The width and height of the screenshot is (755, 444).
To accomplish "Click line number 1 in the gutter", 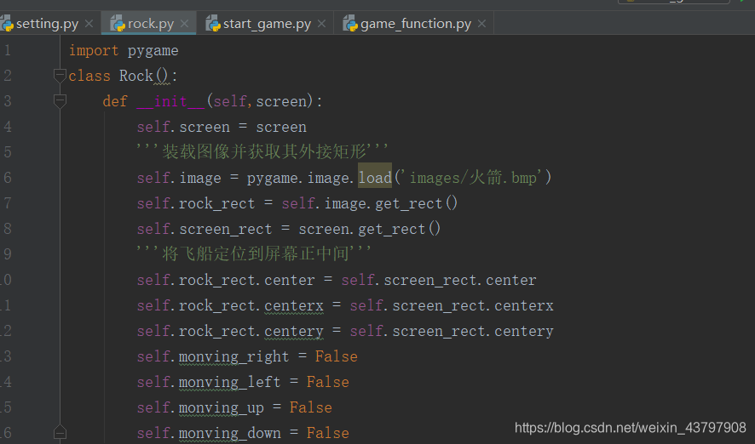I will [x=7, y=50].
